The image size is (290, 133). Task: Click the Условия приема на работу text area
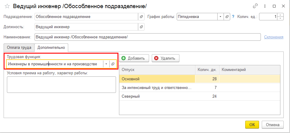61,84
